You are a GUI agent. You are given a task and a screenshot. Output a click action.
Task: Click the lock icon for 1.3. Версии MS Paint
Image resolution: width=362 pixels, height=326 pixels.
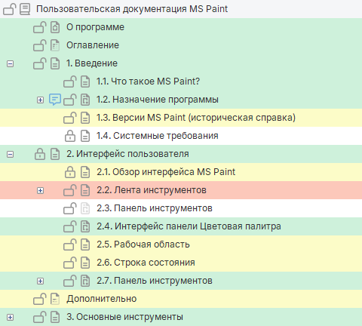[x=70, y=118]
